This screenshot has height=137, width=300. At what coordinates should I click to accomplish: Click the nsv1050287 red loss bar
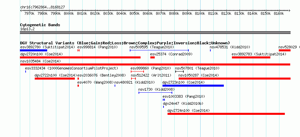coord(235,79)
